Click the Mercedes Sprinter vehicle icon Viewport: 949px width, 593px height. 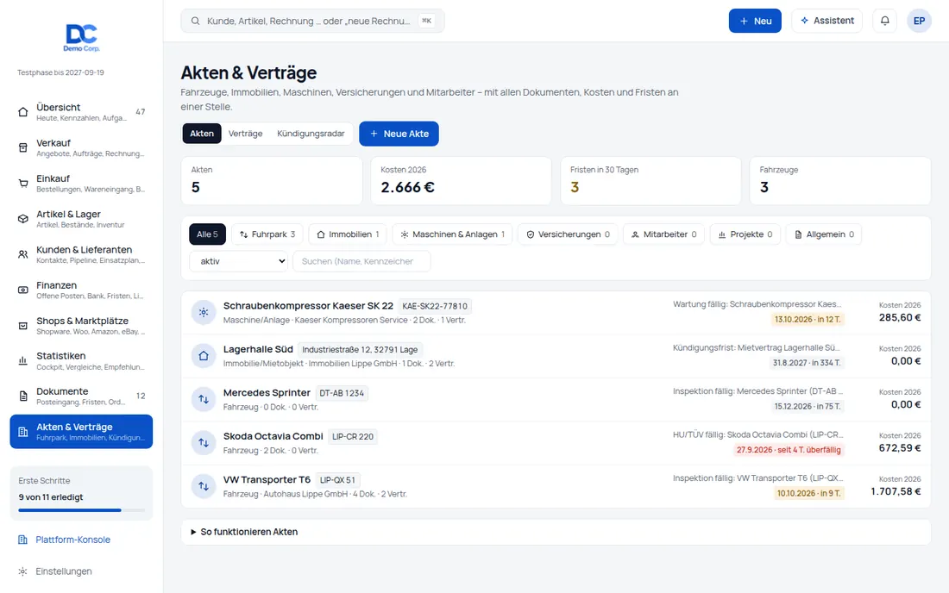point(204,400)
